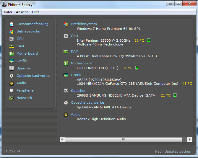Click the Betriebssystem heading in main panel

click(x=84, y=24)
